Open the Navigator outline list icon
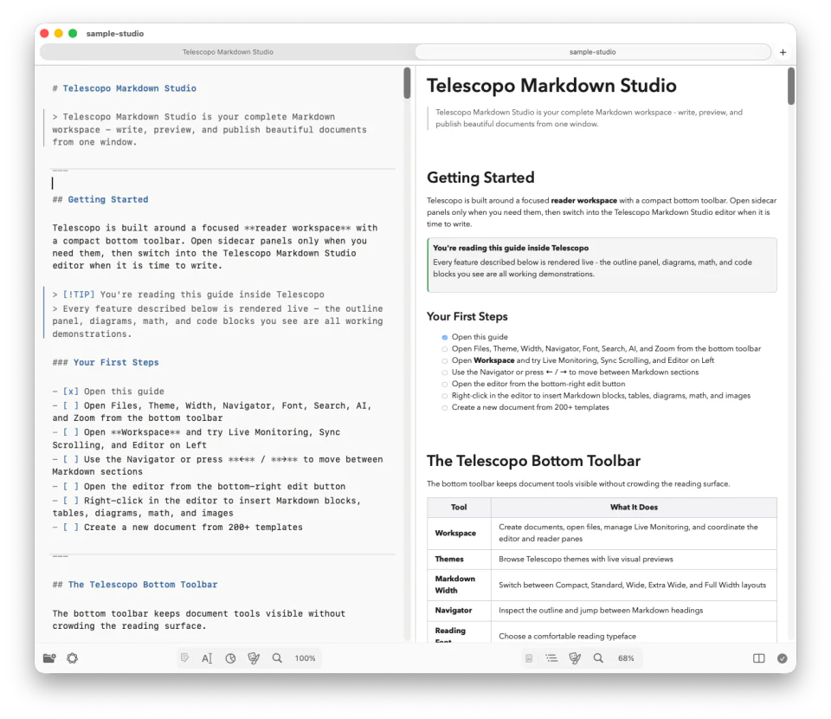Screen dimensions: 831x719 pyautogui.click(x=551, y=658)
